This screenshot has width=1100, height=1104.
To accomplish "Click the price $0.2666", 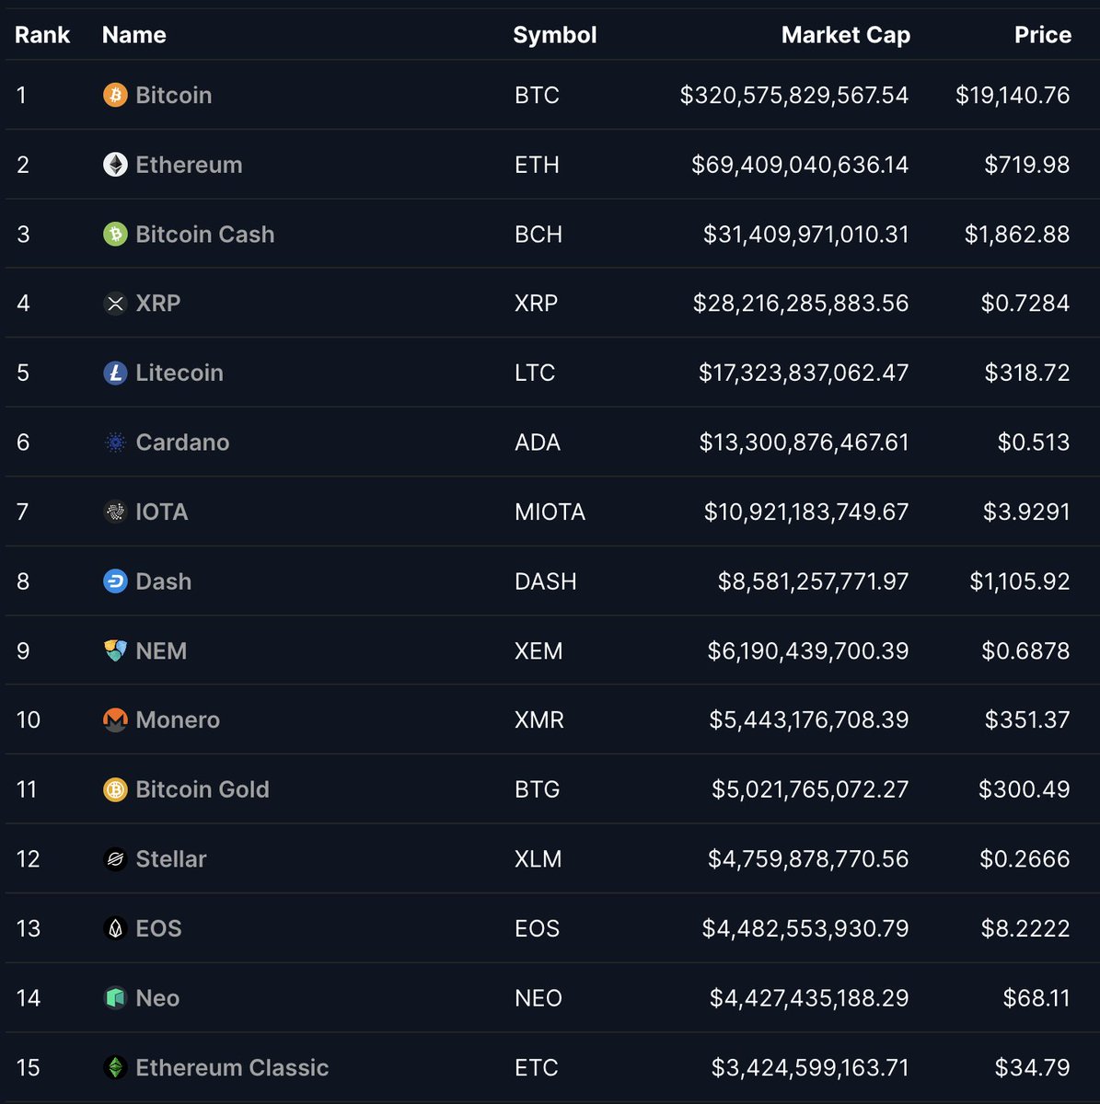I will tap(1025, 859).
